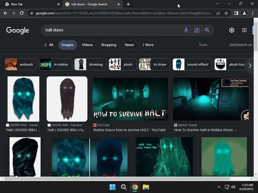This screenshot has height=193, width=258.
Task: Open the Good vs Bad Halt comparison image
Action: pos(90,158)
